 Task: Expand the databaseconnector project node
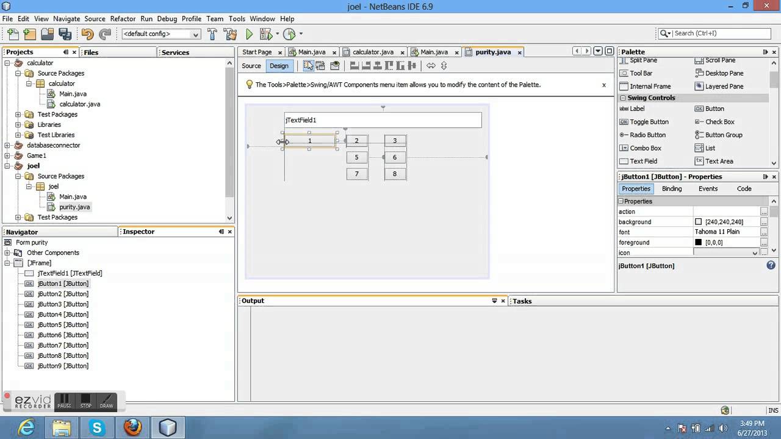[7, 145]
